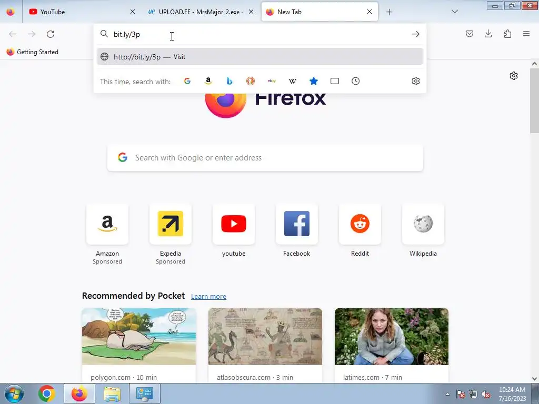Visit http://bit.ly/3p suggestion
The image size is (539, 404).
[x=260, y=57]
